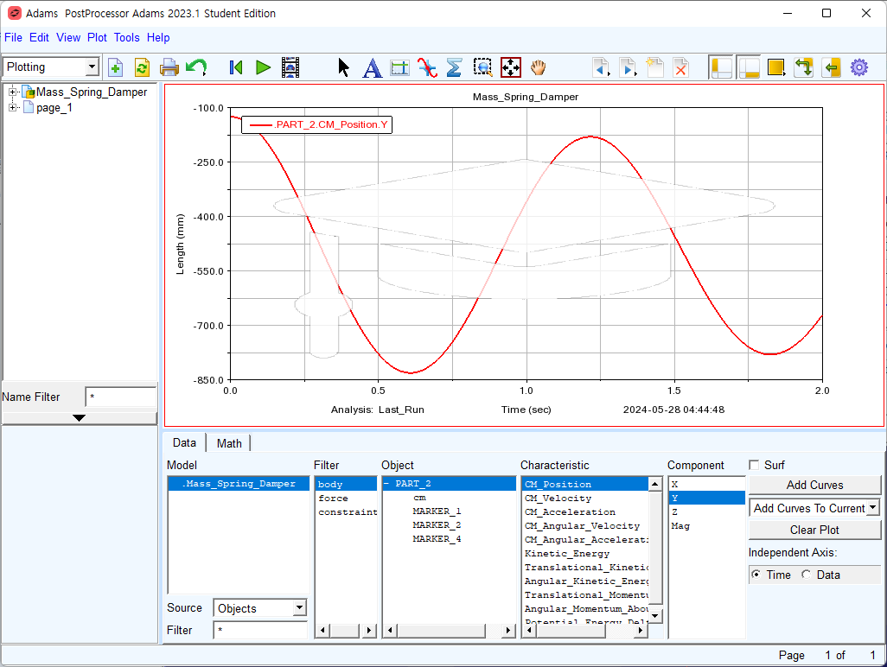The image size is (887, 667).
Task: Create a new page icon
Action: point(654,68)
